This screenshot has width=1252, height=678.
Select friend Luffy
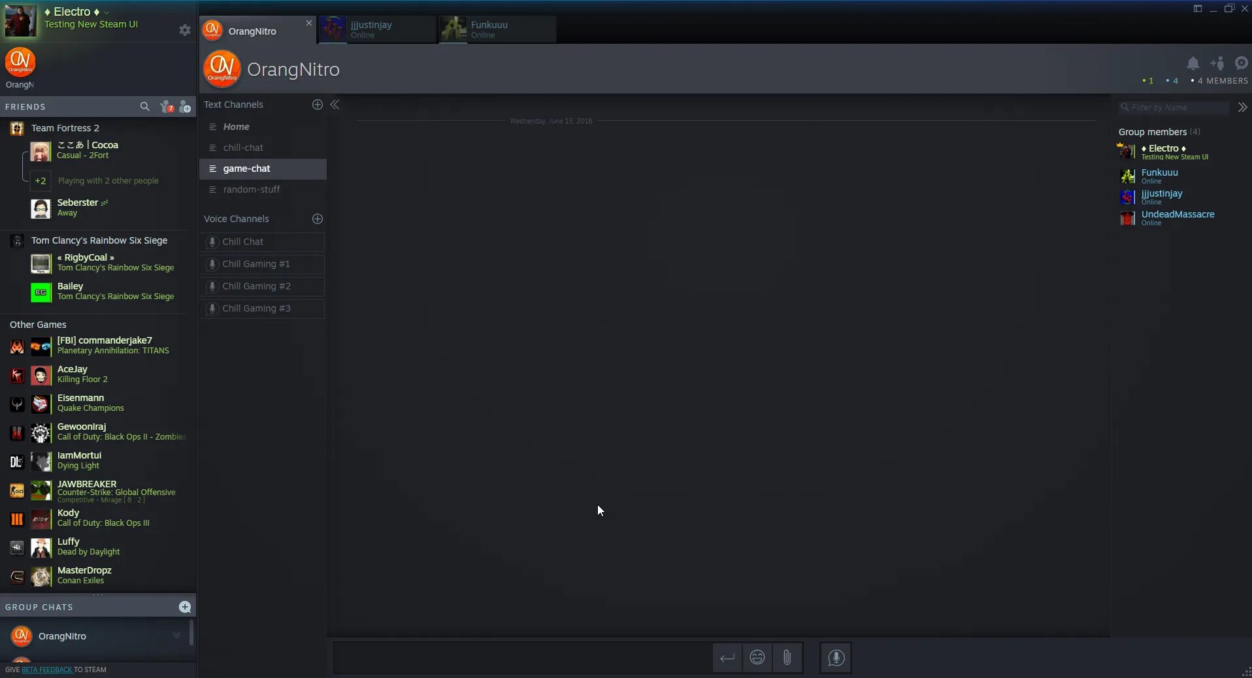(x=98, y=547)
